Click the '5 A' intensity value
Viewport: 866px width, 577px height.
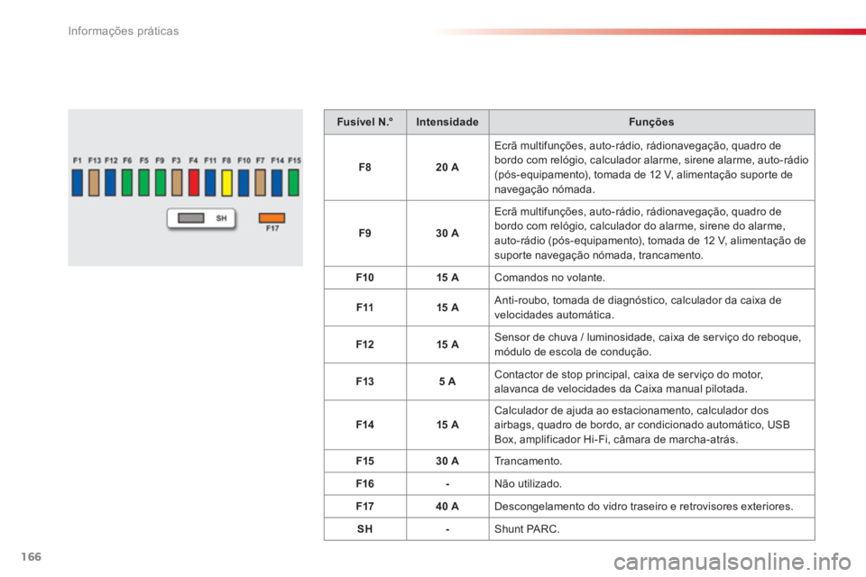[x=447, y=381]
